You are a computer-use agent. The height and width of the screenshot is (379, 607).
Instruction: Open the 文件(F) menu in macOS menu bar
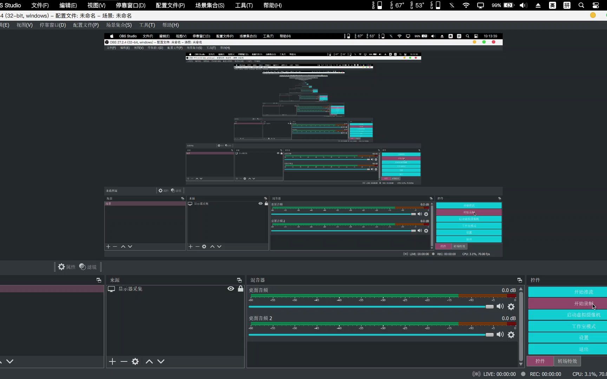pyautogui.click(x=40, y=5)
